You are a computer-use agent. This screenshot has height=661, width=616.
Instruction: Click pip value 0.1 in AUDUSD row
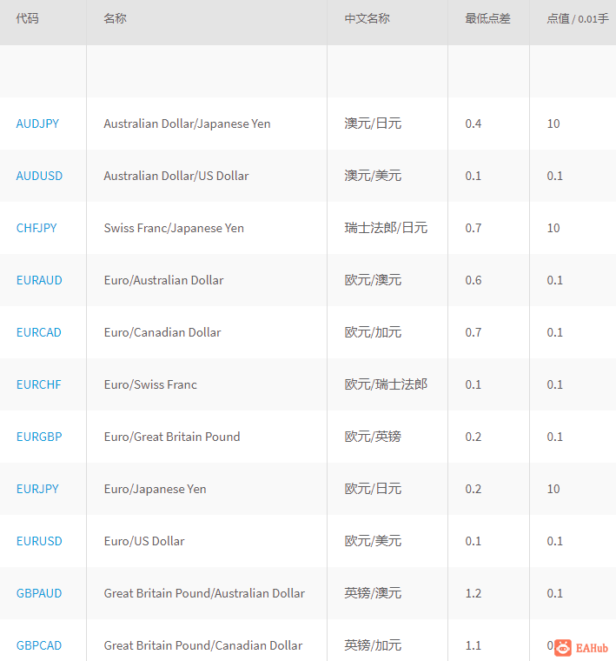(554, 176)
